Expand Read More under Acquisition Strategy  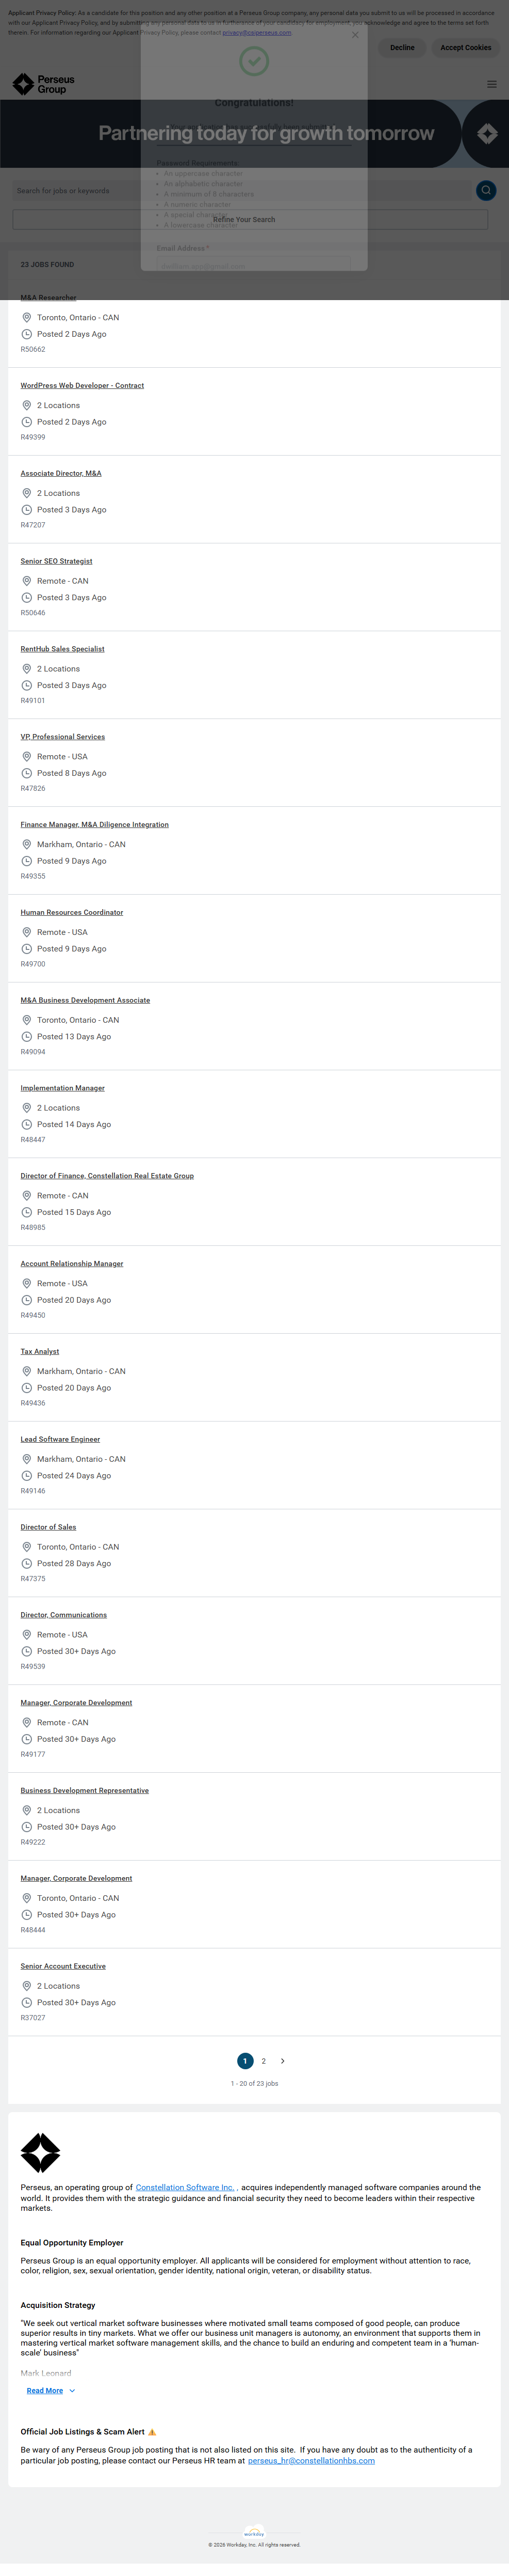tap(50, 2391)
